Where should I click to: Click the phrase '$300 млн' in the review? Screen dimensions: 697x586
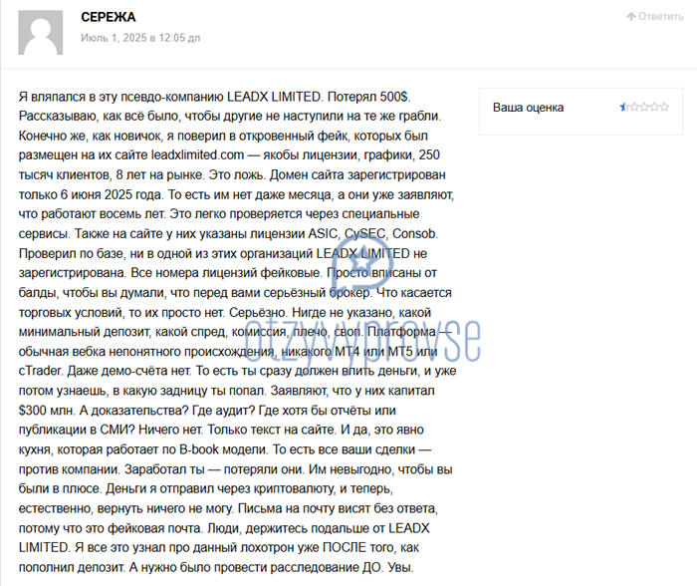coord(46,411)
